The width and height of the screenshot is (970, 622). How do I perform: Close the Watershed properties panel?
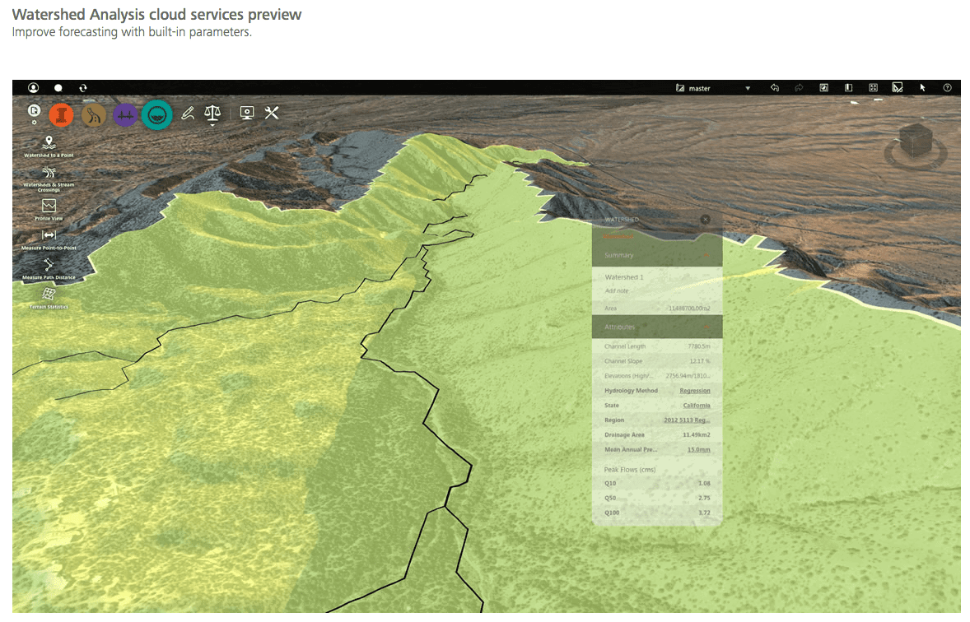pos(705,220)
